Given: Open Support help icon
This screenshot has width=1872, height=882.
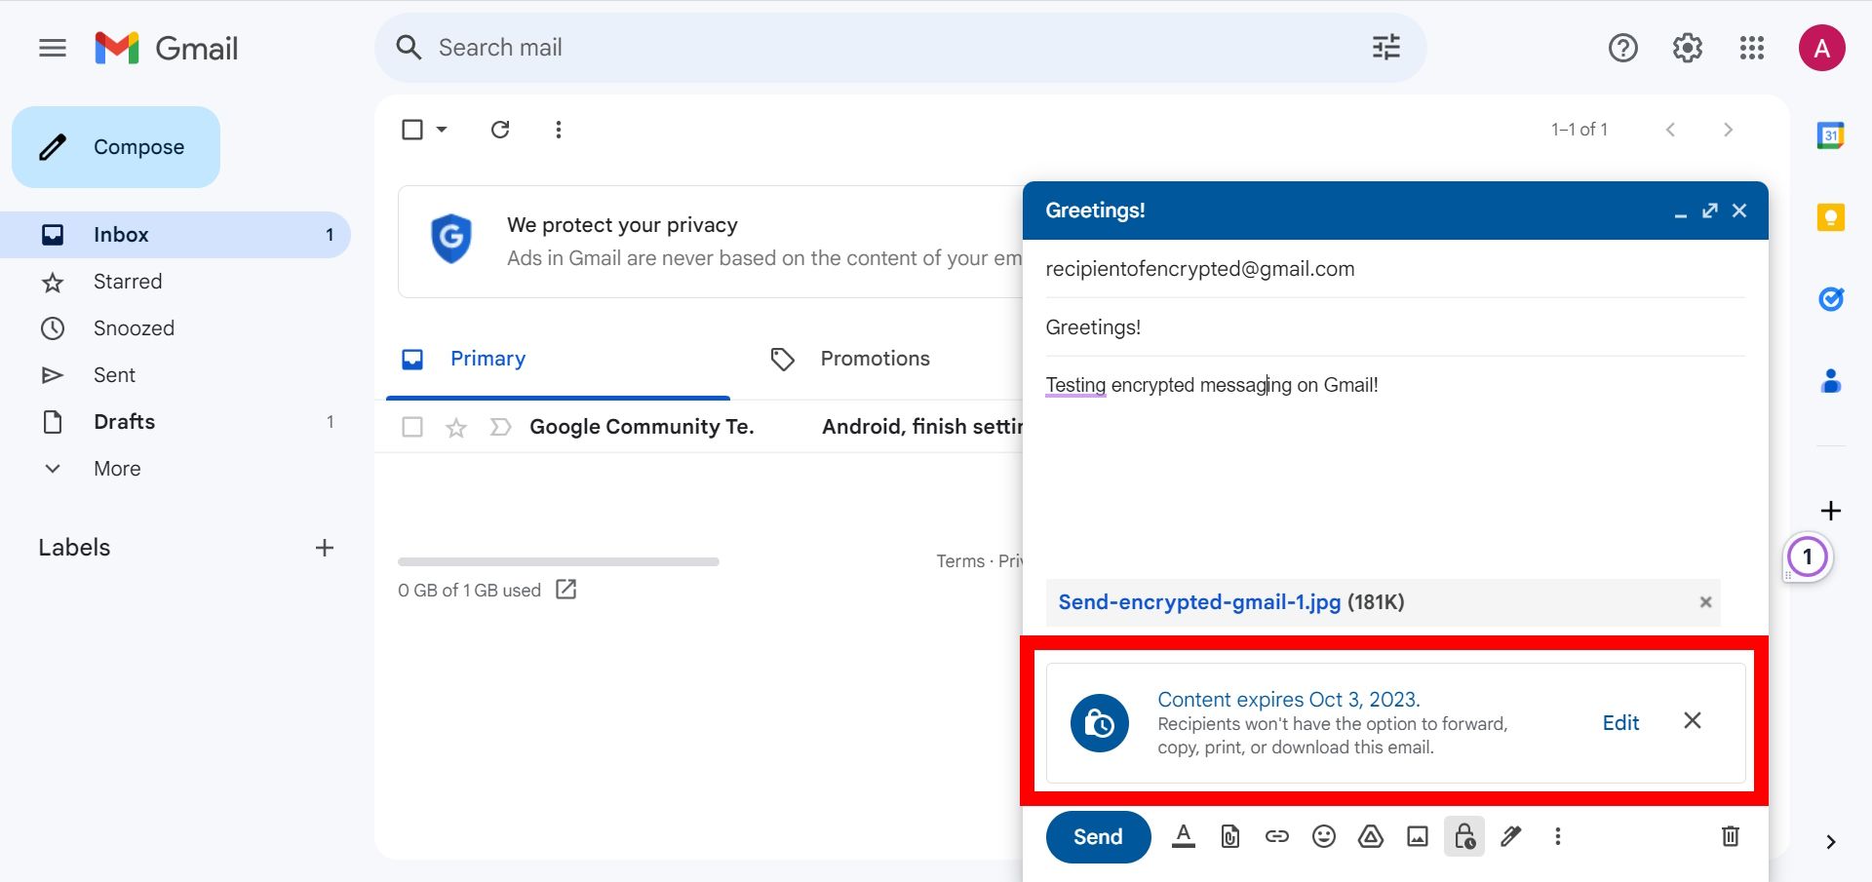Looking at the screenshot, I should click(x=1622, y=48).
